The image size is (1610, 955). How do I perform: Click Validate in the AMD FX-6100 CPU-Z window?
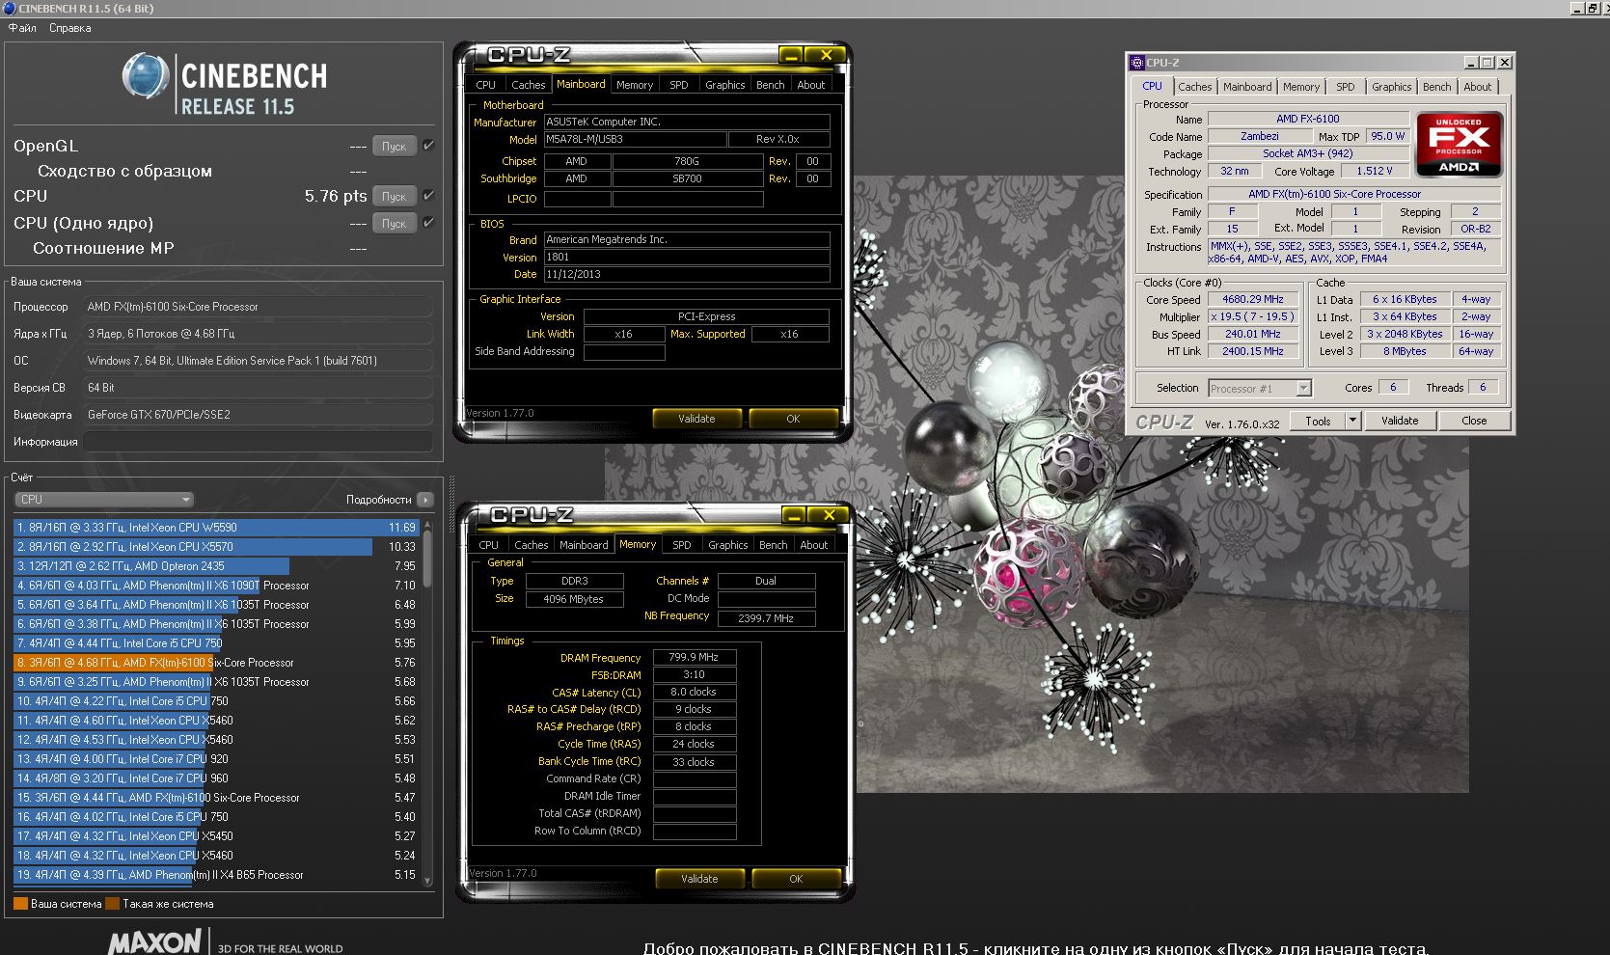click(x=1399, y=421)
